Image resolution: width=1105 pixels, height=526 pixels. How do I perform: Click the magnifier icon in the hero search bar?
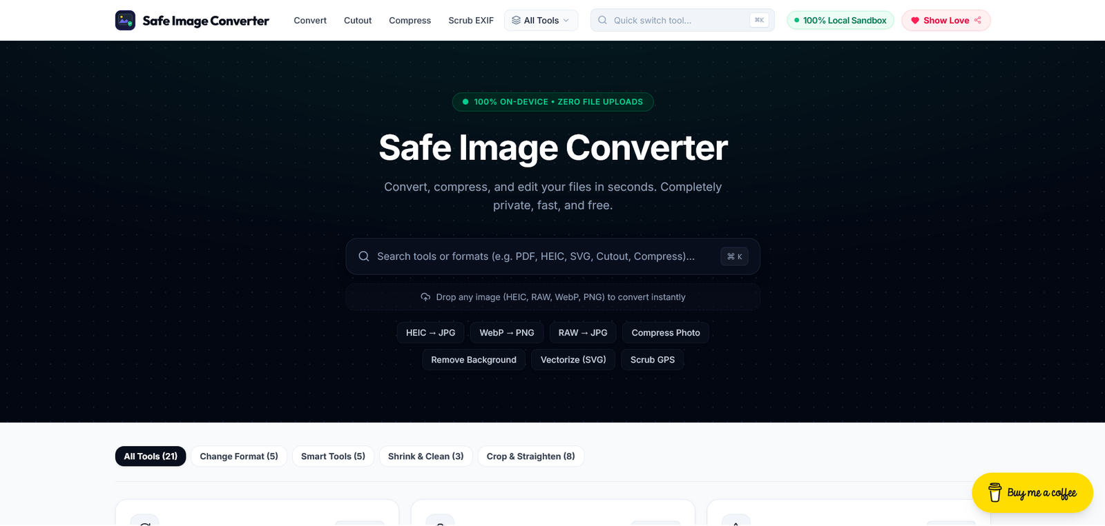click(x=364, y=256)
